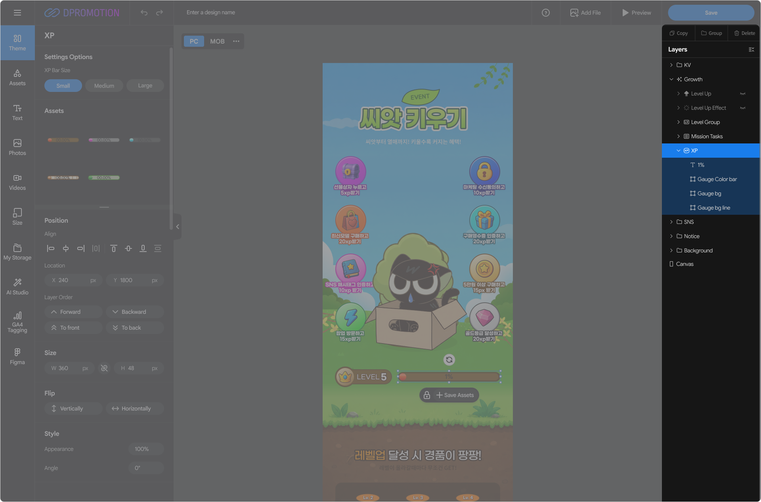Switch to the PC view tab
The image size is (761, 502).
point(194,41)
